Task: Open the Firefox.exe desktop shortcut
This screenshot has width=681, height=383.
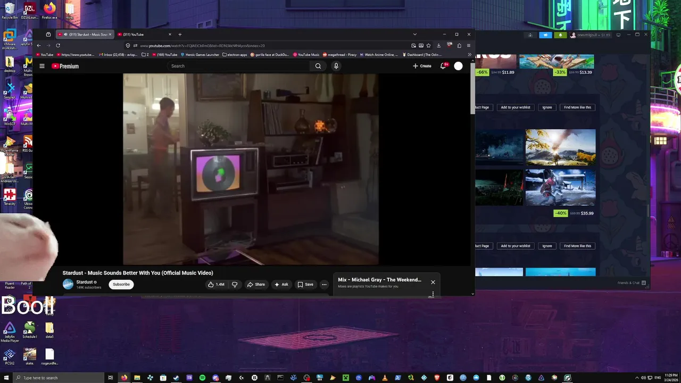Action: (49, 11)
